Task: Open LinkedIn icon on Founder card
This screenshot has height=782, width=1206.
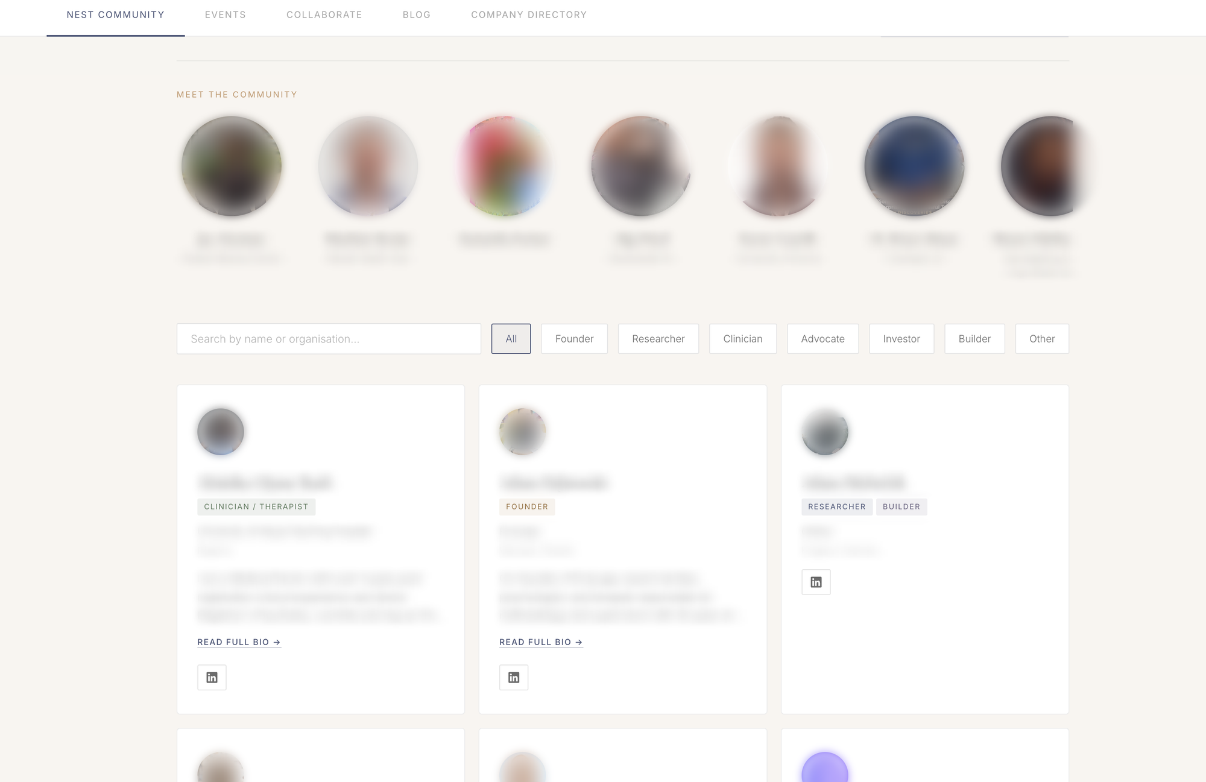Action: 514,678
